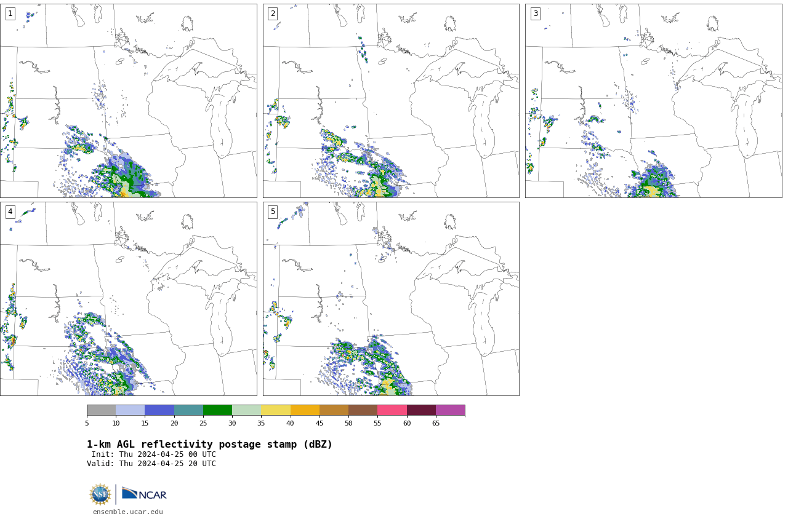The width and height of the screenshot is (788, 519).
Task: Open ensemble member 4 reflectivity map
Action: pos(128,299)
